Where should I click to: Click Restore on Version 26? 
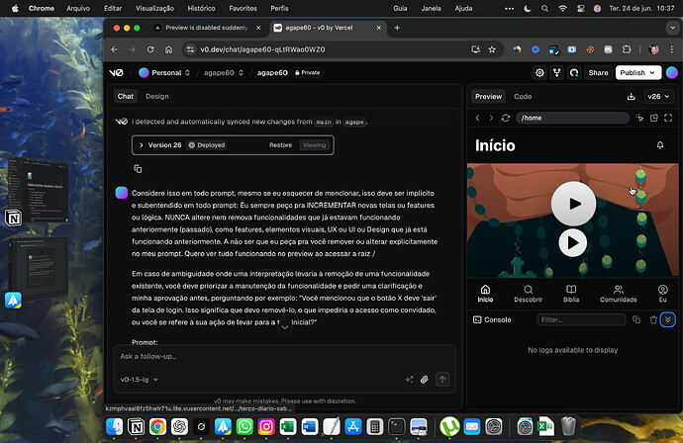280,145
